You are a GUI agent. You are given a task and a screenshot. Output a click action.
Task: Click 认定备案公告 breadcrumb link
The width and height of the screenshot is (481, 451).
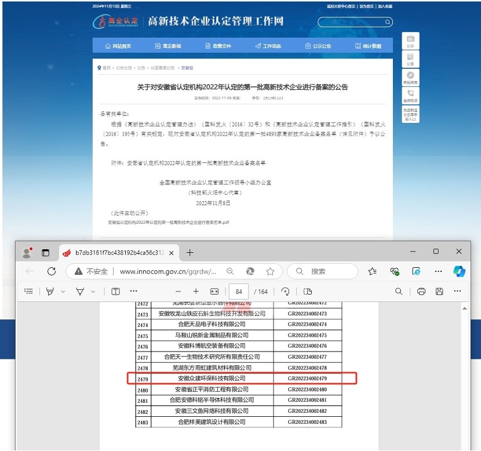163,68
